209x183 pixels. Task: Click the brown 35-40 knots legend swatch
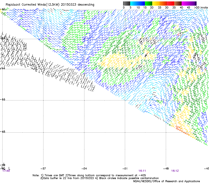pyautogui.click(x=178, y=3)
